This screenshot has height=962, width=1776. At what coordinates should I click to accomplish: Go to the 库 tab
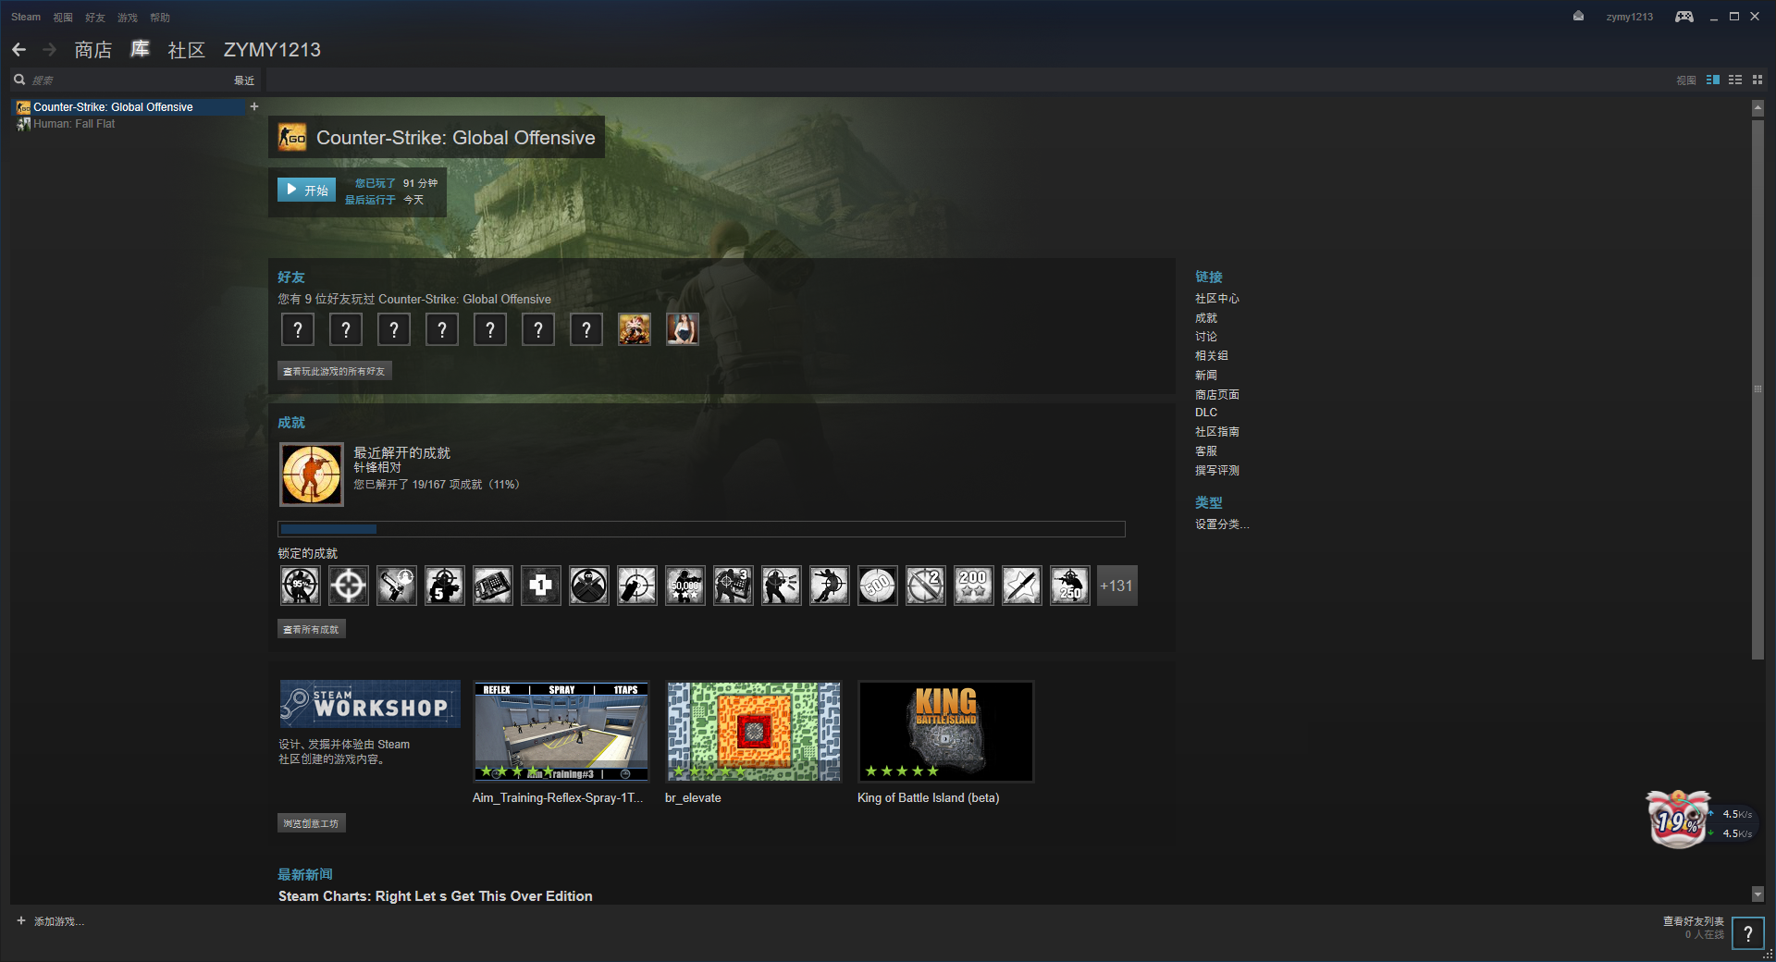(140, 49)
